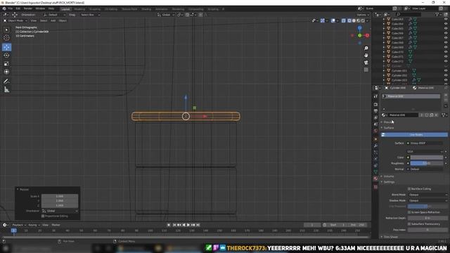Toggle X-ray display in the viewport header
Screen dimensions: 450x253
click(x=344, y=20)
